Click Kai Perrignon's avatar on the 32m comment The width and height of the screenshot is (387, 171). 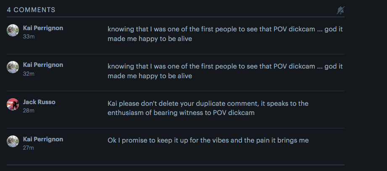point(13,67)
